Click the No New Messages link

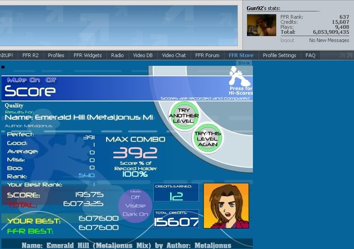pyautogui.click(x=329, y=40)
